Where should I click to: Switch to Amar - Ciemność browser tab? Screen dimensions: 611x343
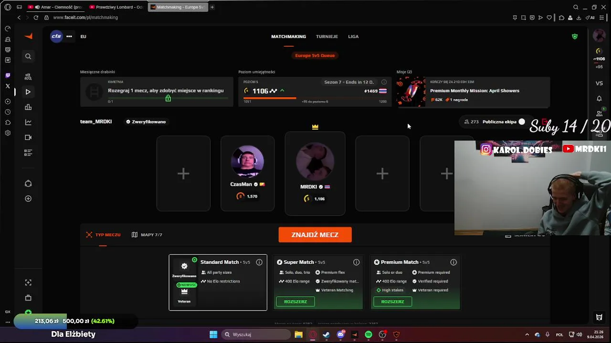pyautogui.click(x=54, y=7)
